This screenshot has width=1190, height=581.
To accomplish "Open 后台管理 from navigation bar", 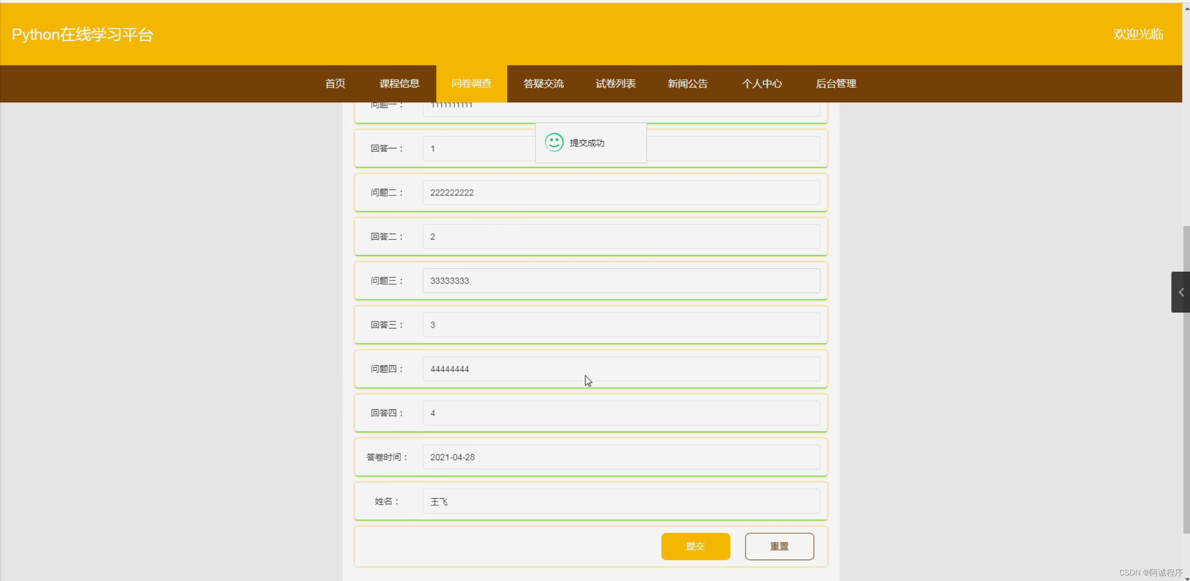I will 836,84.
